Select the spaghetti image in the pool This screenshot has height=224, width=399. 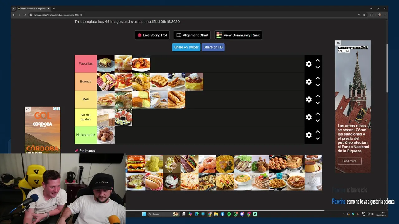click(x=278, y=182)
